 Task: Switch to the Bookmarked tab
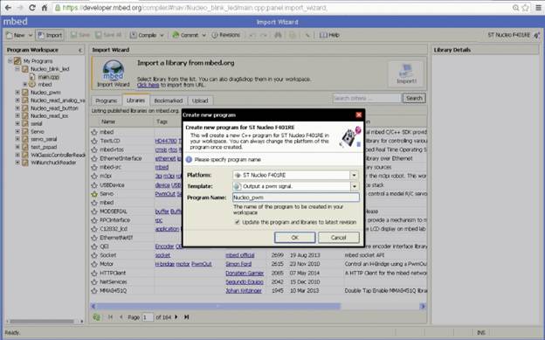(x=169, y=101)
